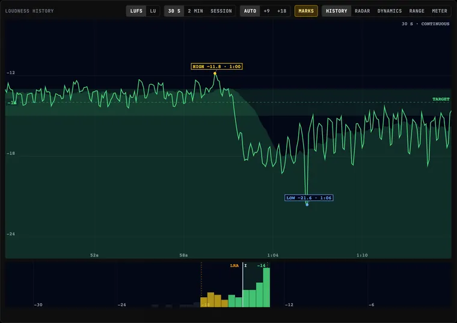Switch to the RADAR tab
Image resolution: width=457 pixels, height=323 pixels.
click(362, 11)
